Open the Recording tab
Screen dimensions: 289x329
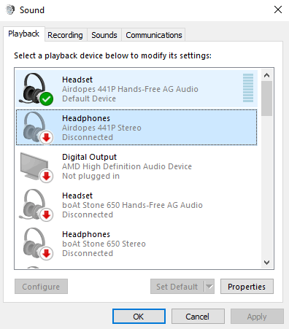point(65,35)
